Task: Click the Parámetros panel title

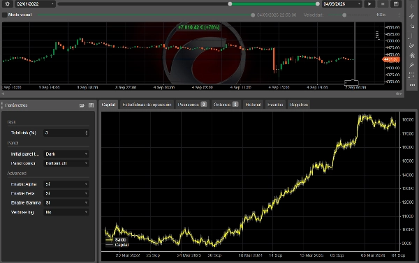Action: [x=16, y=105]
